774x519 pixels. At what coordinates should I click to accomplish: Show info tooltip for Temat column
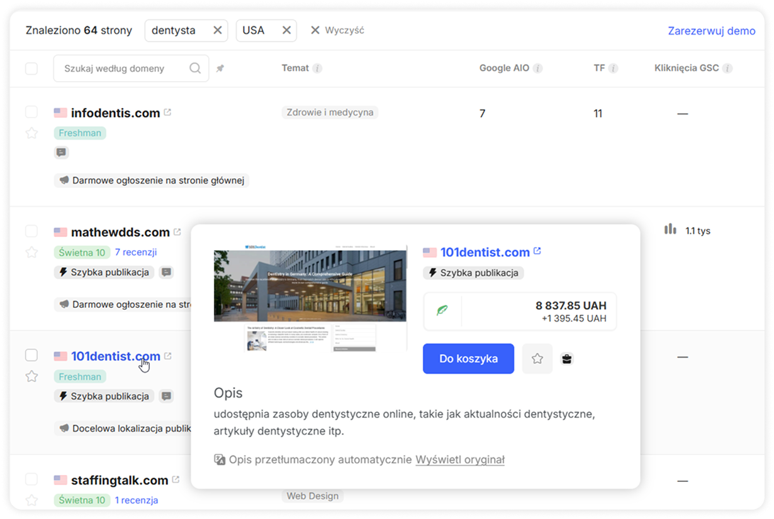click(x=318, y=68)
